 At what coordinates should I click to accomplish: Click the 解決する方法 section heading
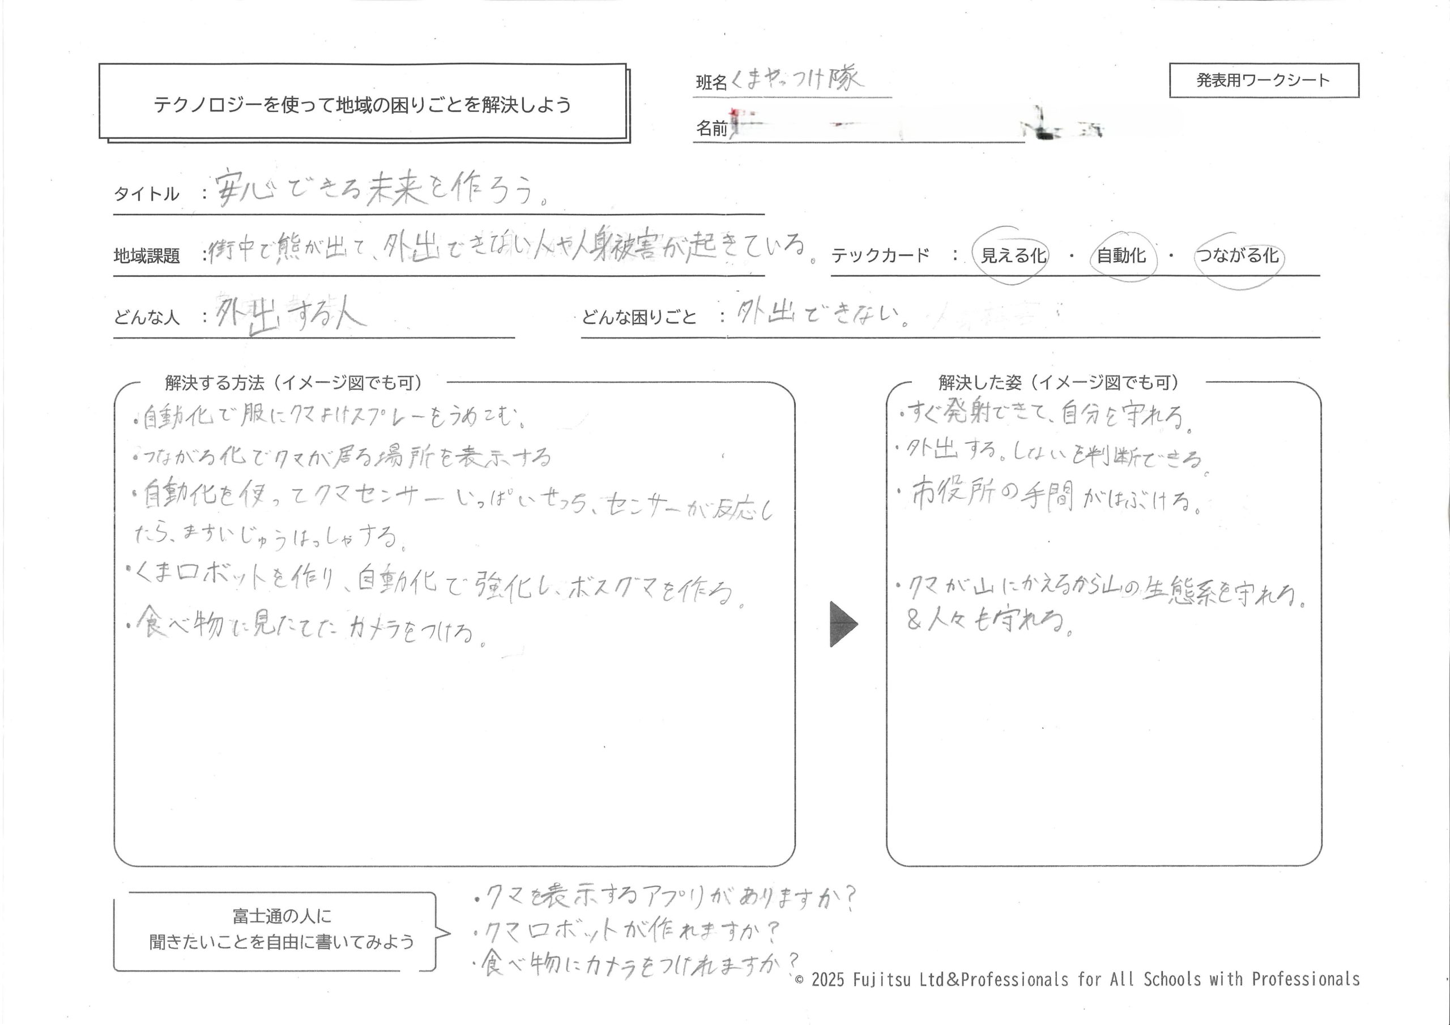pyautogui.click(x=293, y=383)
